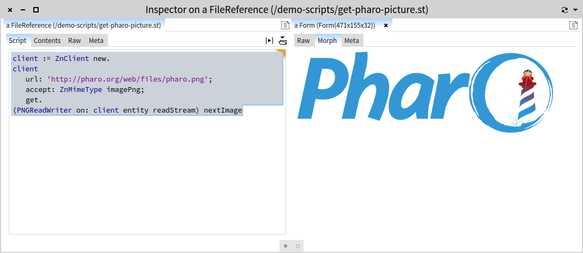Click the 'get.' line in the script

(34, 100)
